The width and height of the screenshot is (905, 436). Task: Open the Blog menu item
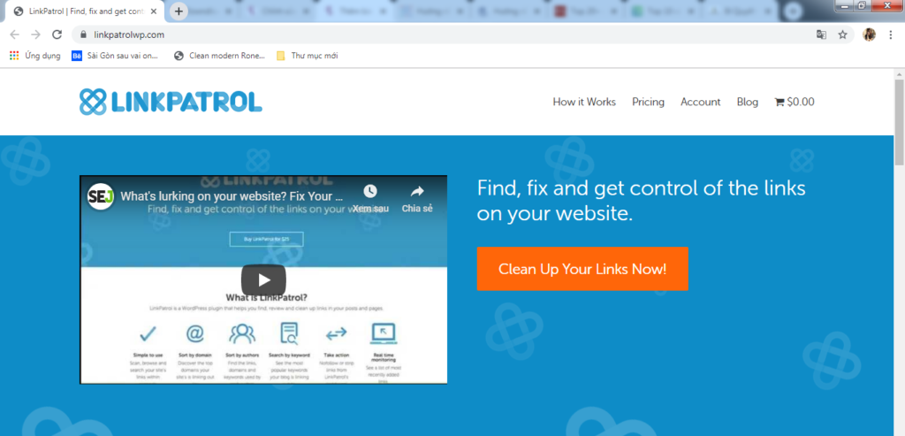(x=748, y=103)
